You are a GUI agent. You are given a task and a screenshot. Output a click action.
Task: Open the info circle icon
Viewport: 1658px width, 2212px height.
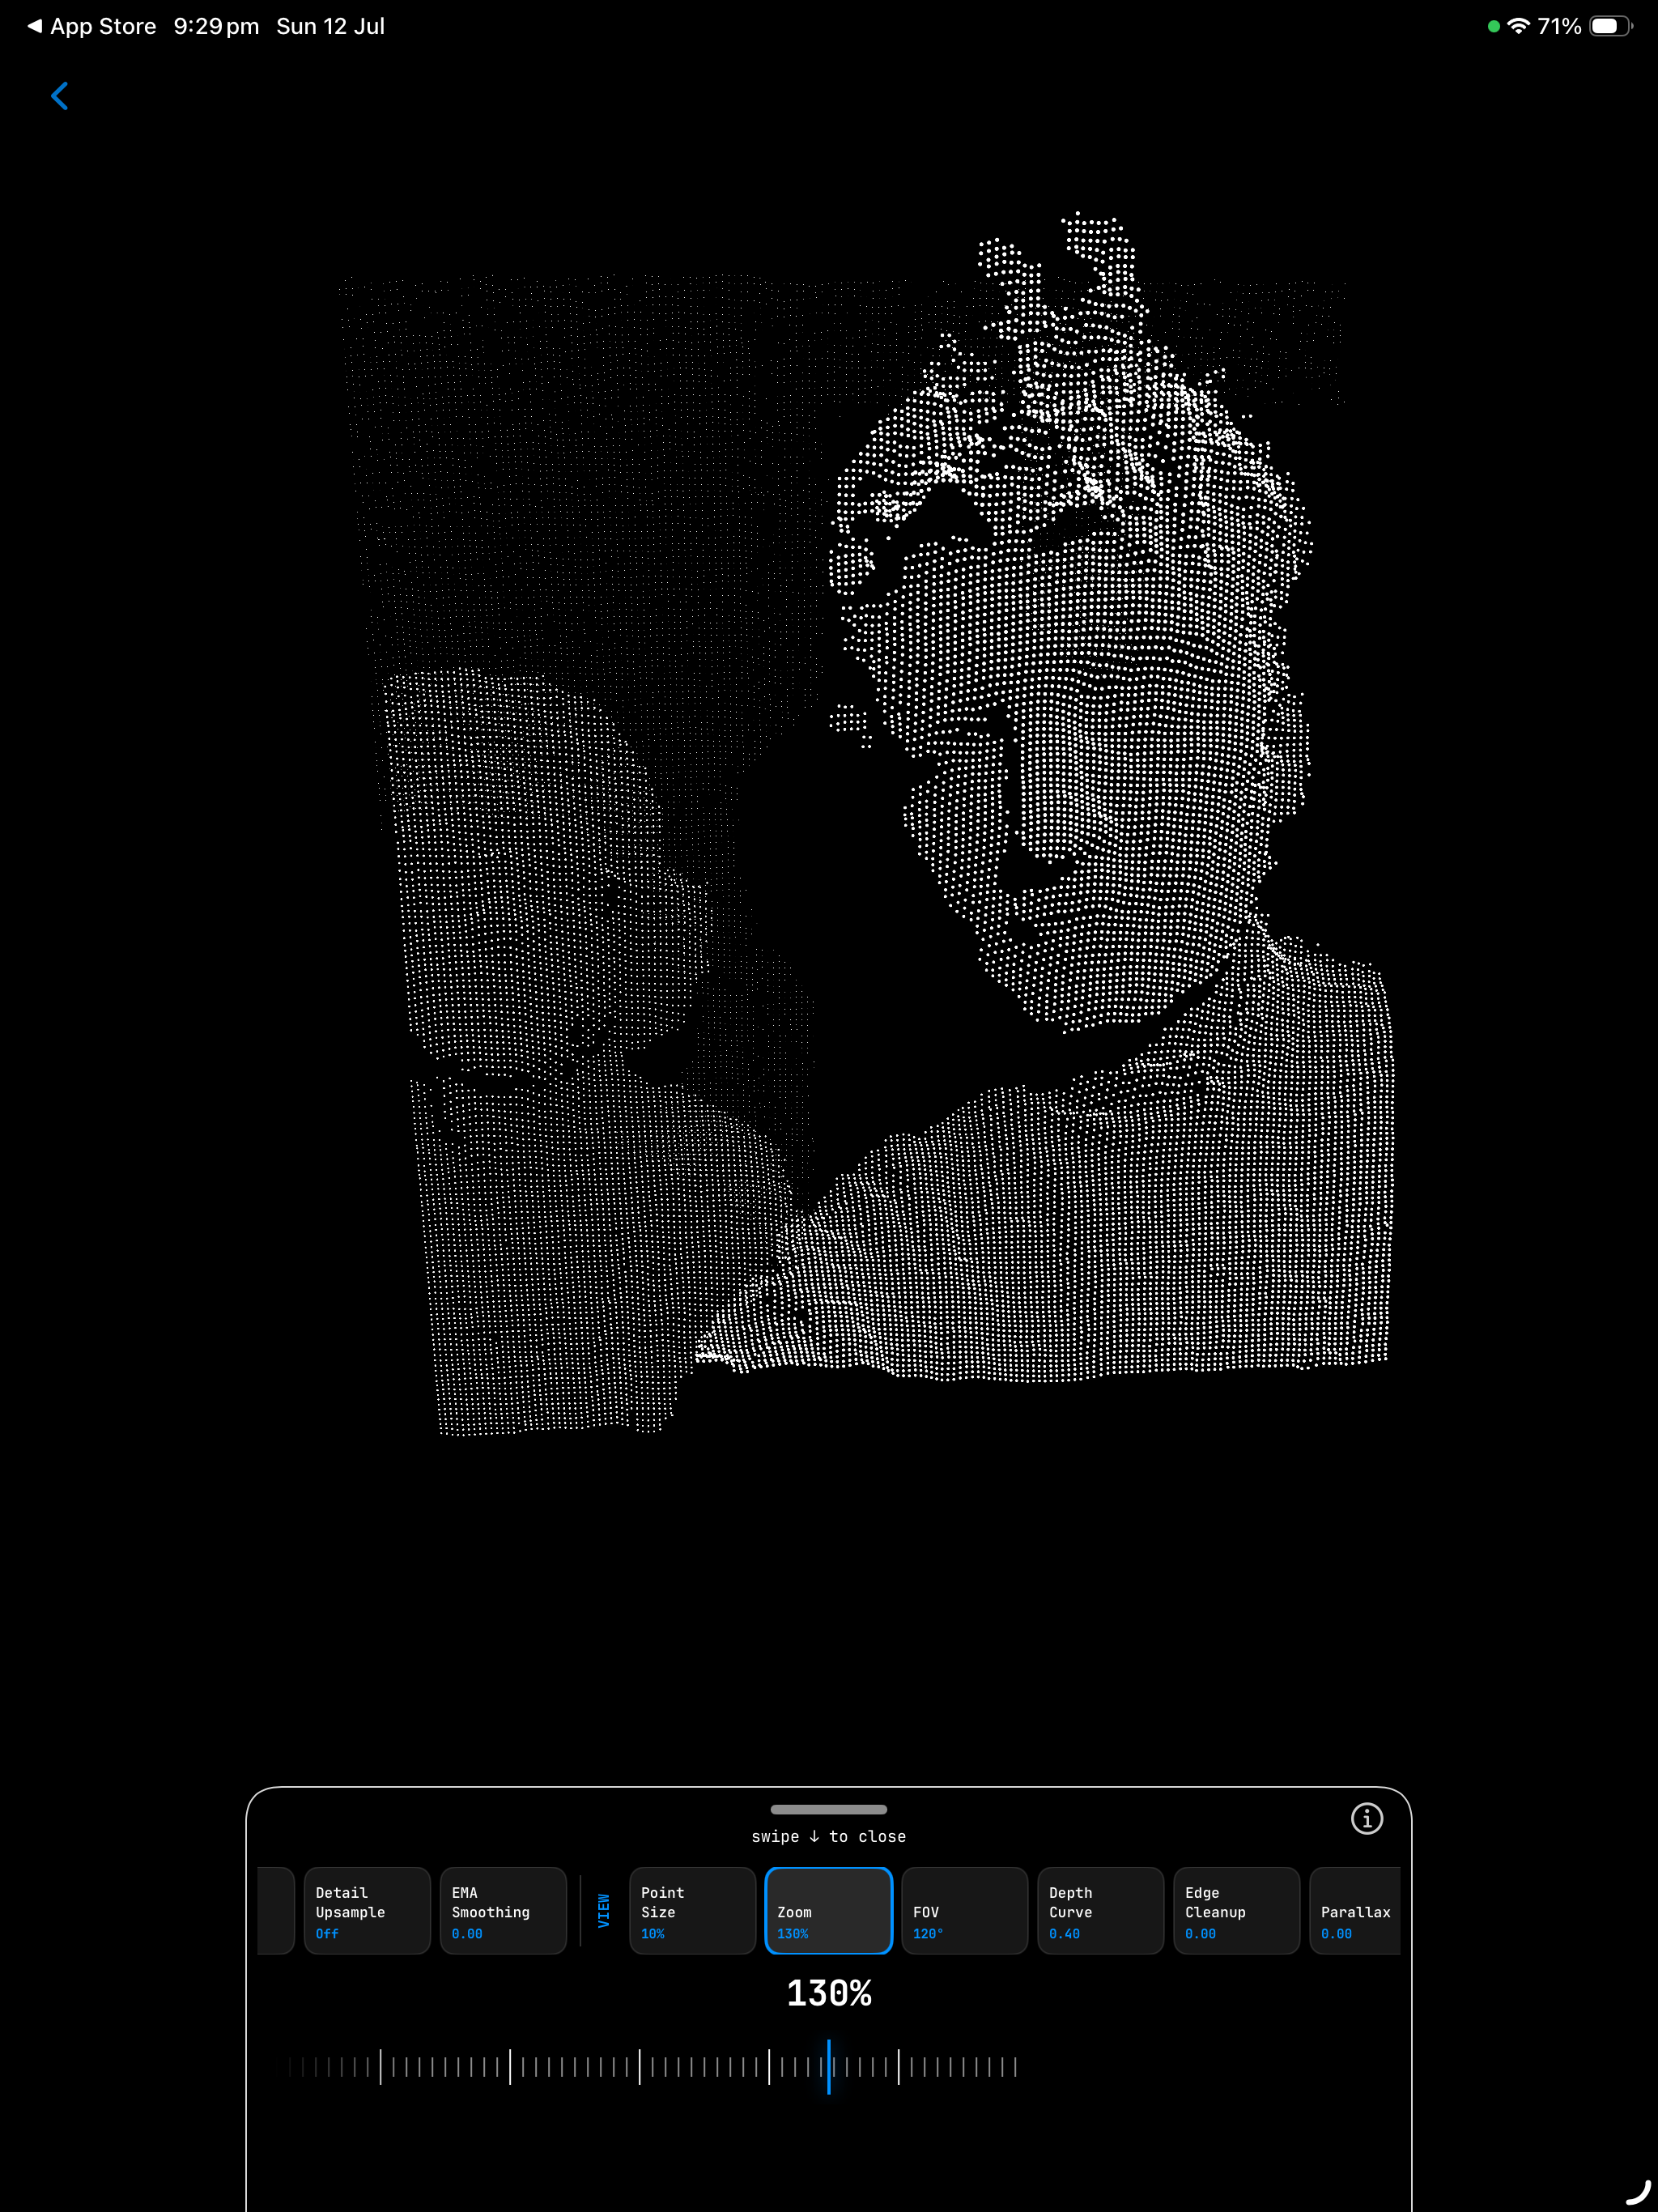(x=1366, y=1818)
